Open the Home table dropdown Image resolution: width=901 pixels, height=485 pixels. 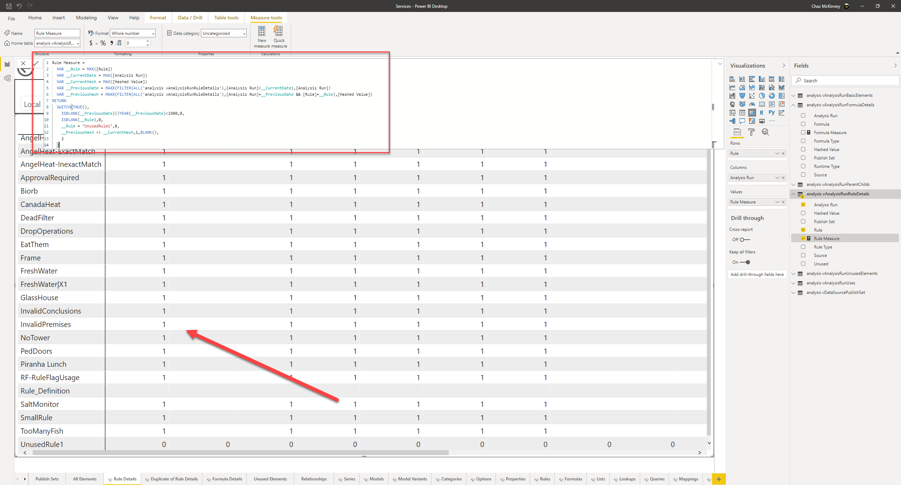coord(57,43)
